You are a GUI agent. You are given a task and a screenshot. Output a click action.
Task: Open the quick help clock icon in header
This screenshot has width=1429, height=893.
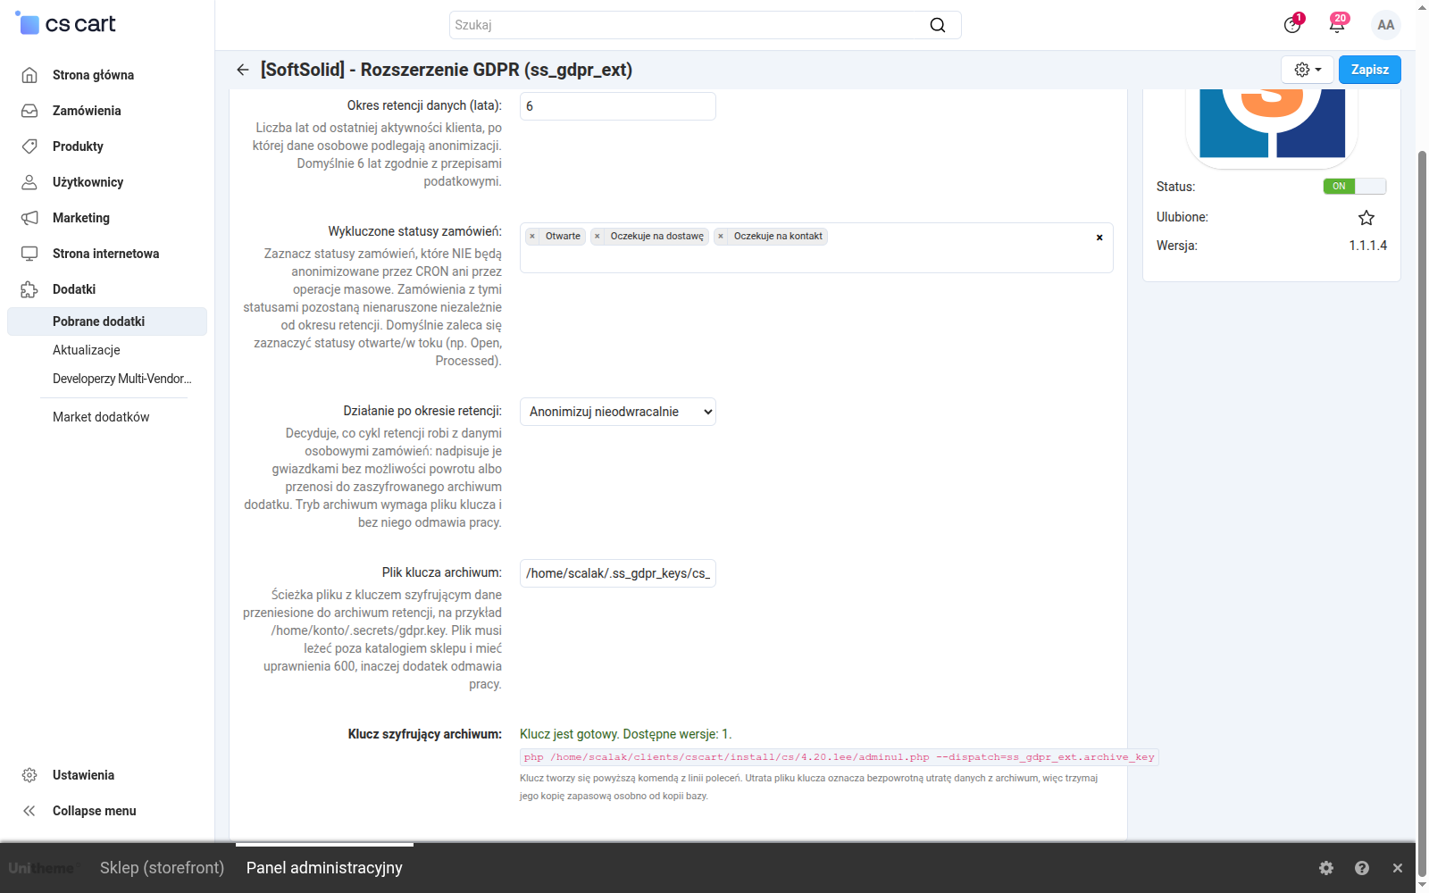1292,25
